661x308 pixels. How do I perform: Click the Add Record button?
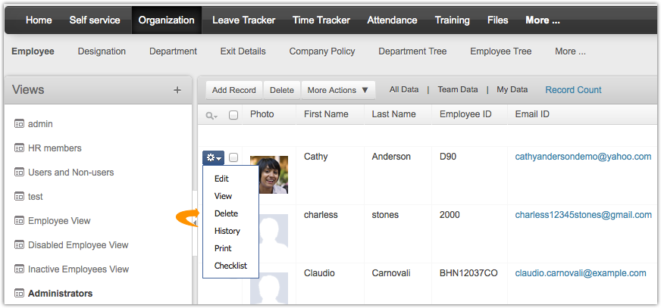[234, 90]
